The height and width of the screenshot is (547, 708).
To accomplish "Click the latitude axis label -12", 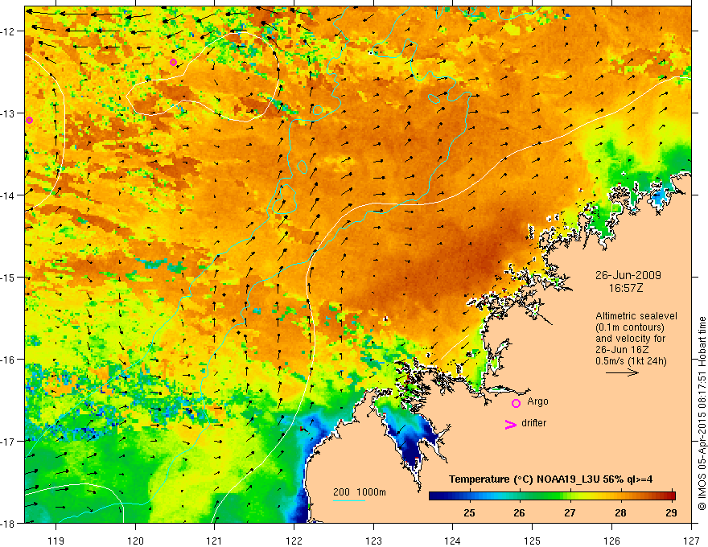I will pos(9,31).
